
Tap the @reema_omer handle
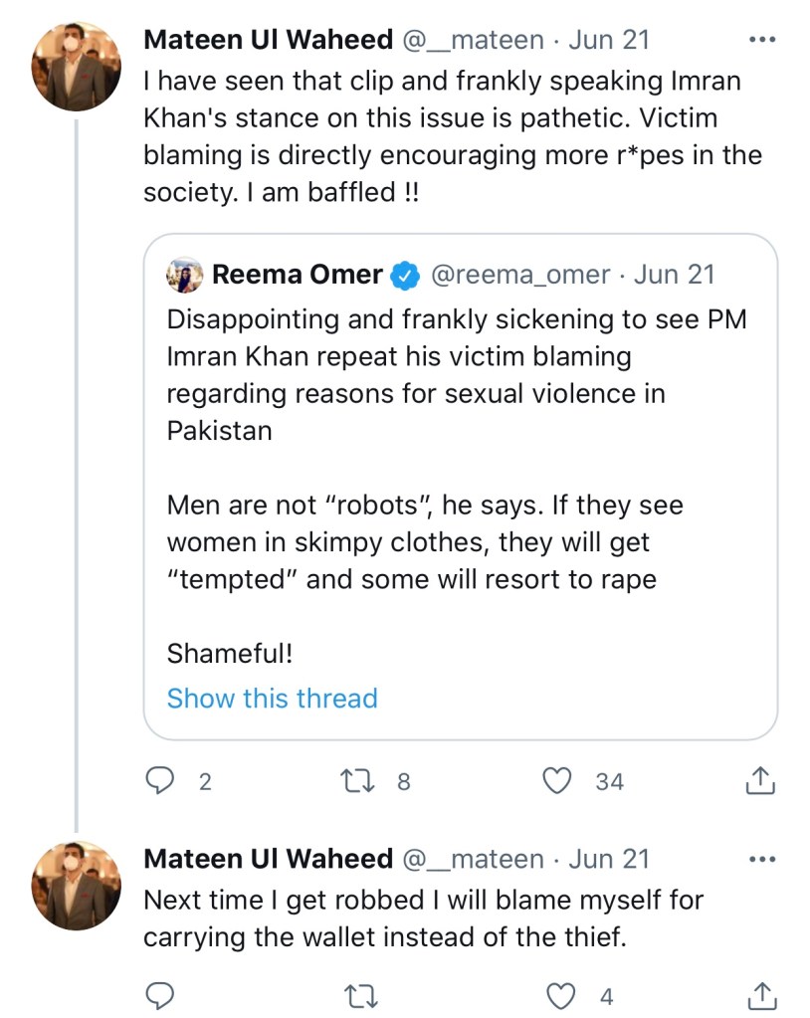tap(519, 275)
